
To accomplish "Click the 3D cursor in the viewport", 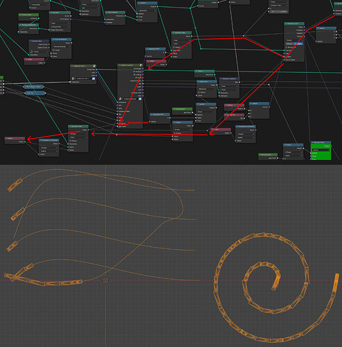I will pyautogui.click(x=105, y=280).
